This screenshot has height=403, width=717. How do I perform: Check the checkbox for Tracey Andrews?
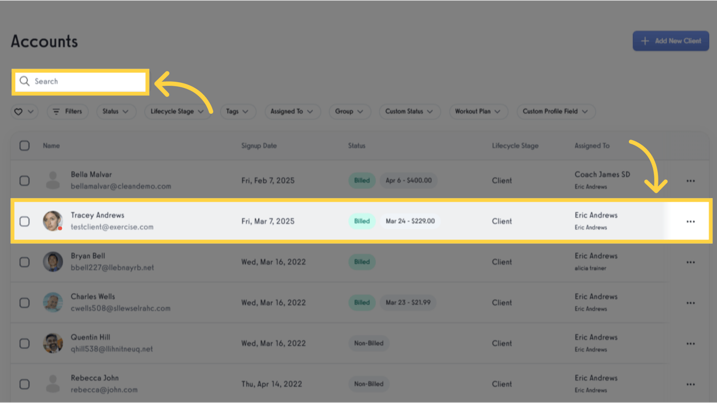click(24, 221)
